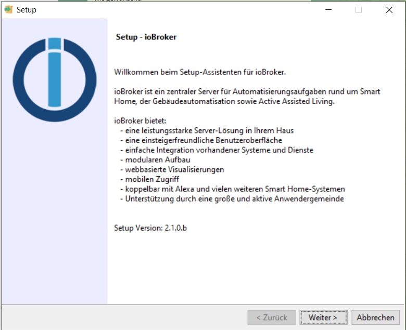Click the Weiter > button to continue
Screen dimensions: 406x330
323,318
